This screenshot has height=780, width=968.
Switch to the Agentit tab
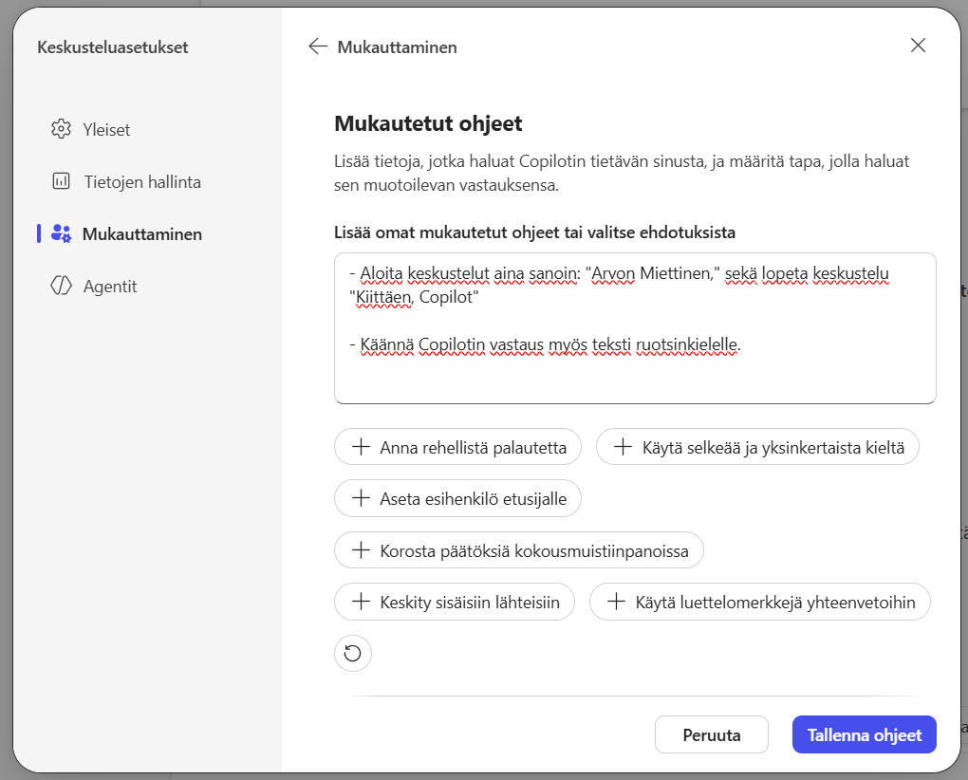click(x=110, y=287)
